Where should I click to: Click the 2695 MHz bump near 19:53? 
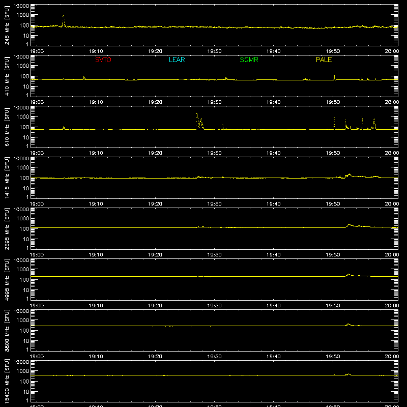click(x=349, y=225)
